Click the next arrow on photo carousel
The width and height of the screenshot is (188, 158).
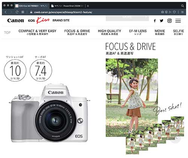click(176, 139)
